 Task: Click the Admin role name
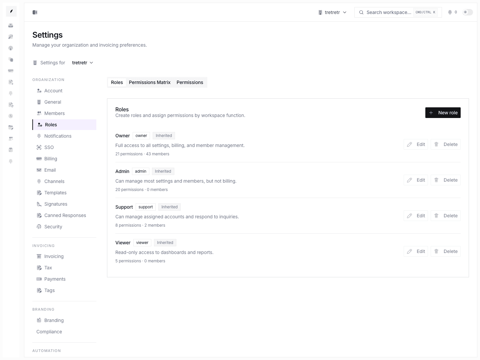tap(122, 171)
